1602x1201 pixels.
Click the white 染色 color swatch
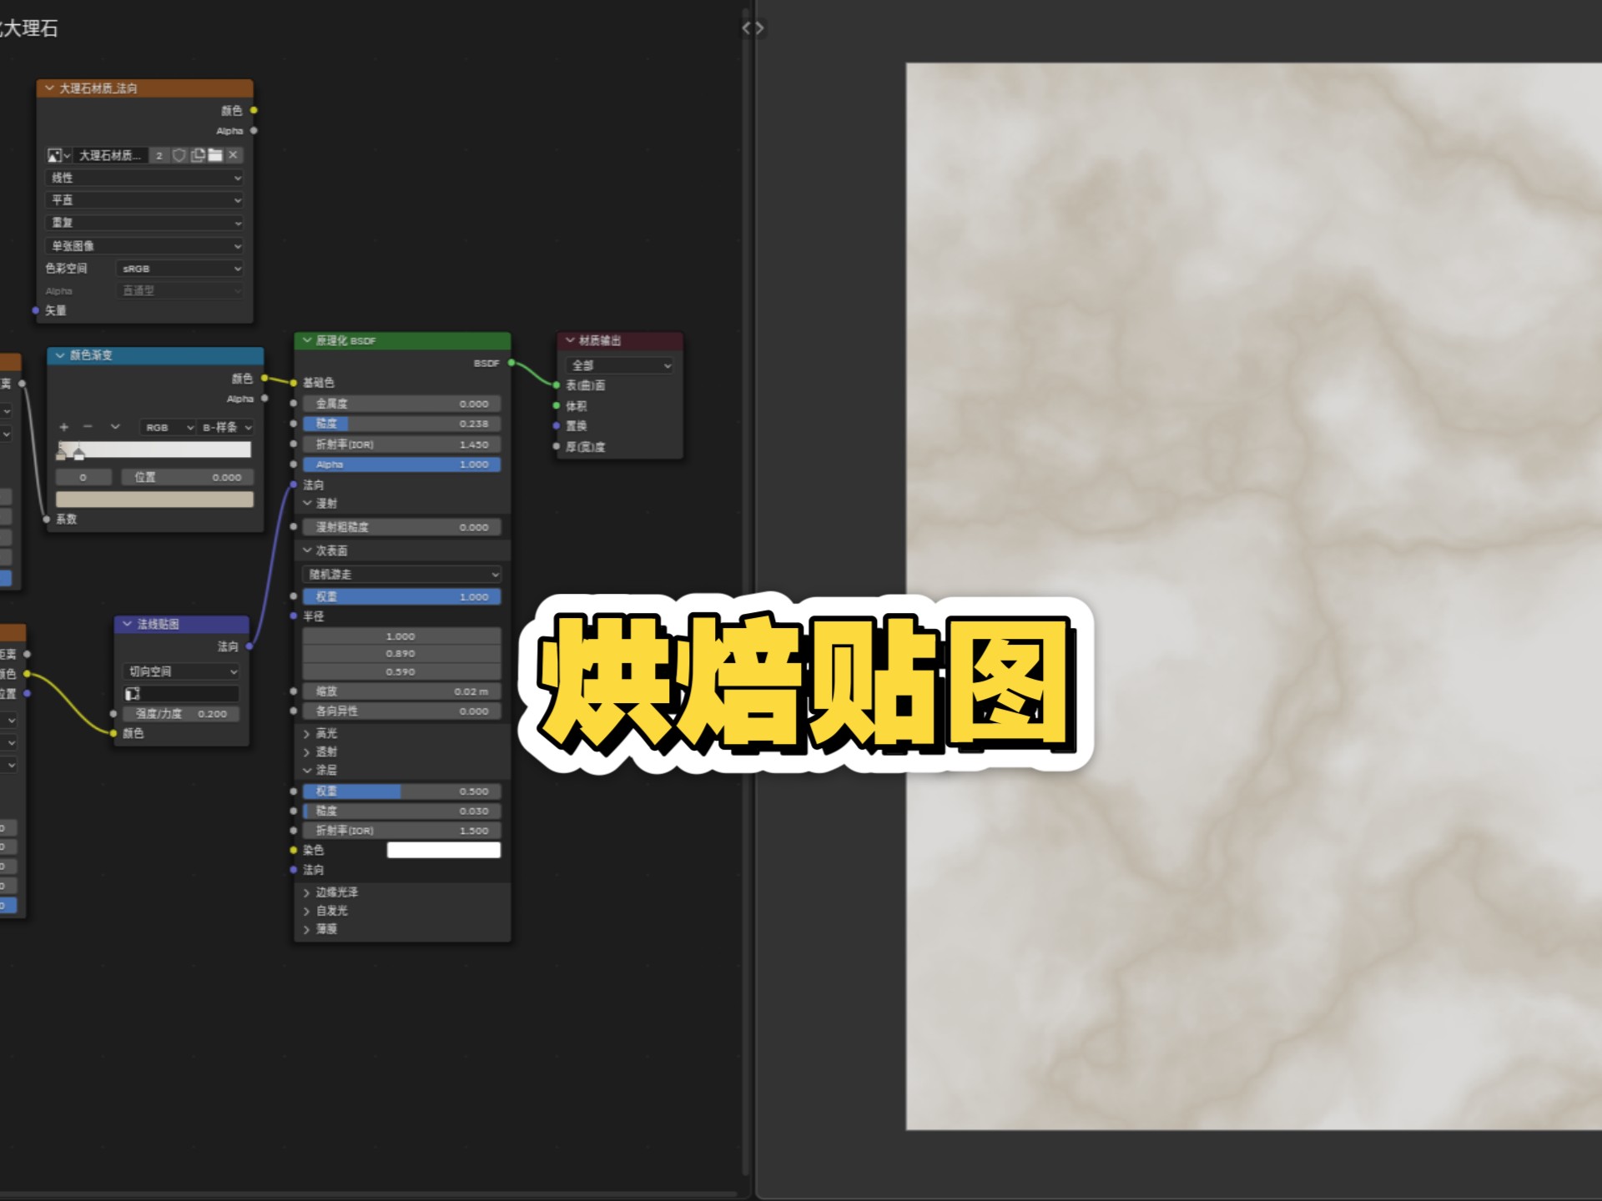[443, 850]
